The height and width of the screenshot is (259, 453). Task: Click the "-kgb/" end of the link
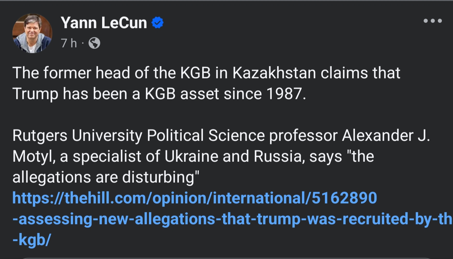click(32, 240)
